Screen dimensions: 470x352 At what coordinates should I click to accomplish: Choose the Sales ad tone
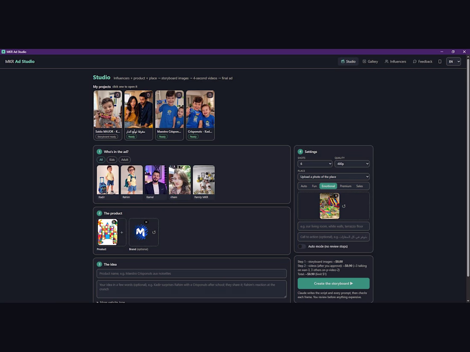359,186
